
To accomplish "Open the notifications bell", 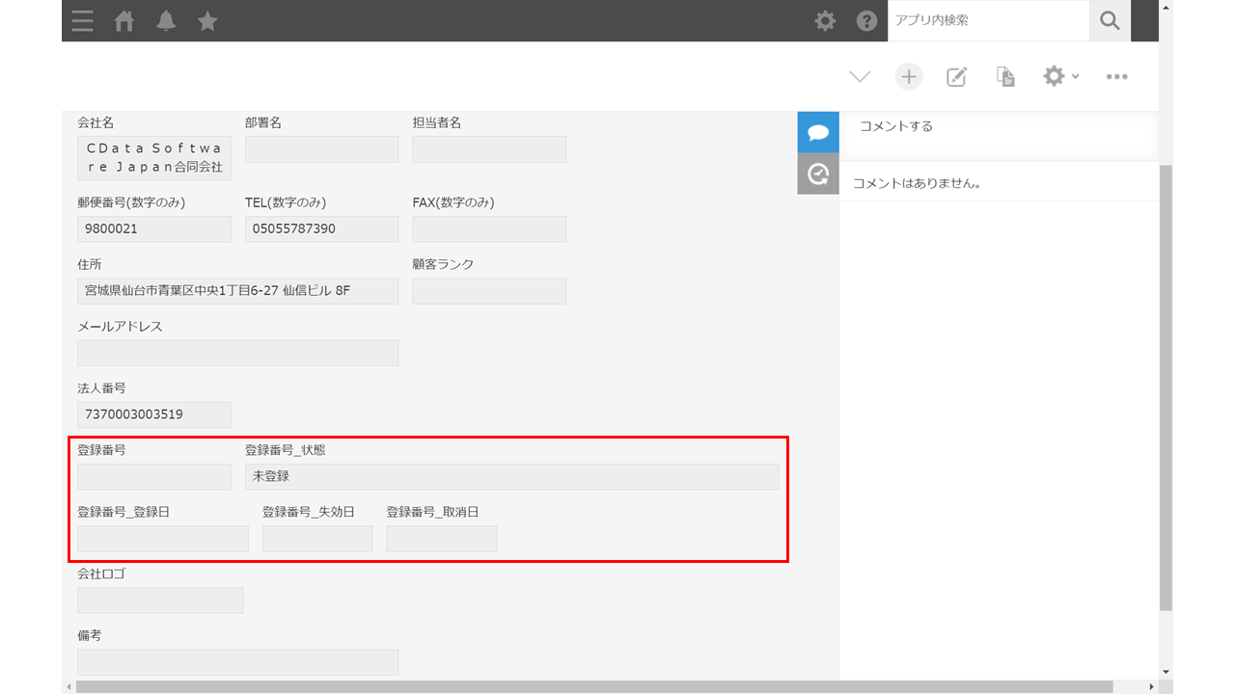I will point(166,20).
